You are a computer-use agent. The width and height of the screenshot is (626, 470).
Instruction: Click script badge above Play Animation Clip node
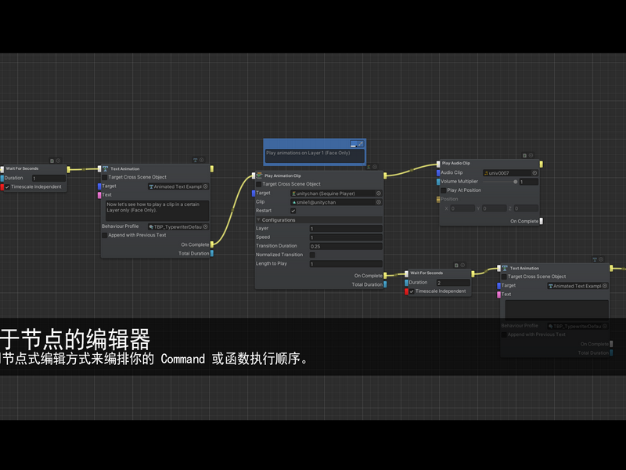click(369, 167)
